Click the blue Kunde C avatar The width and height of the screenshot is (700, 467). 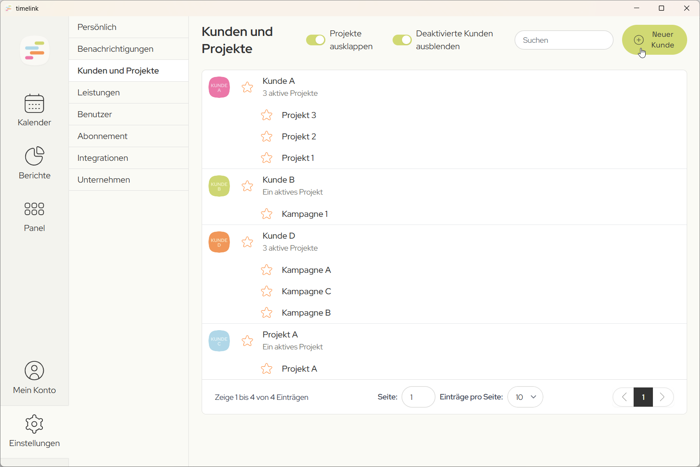click(x=219, y=341)
